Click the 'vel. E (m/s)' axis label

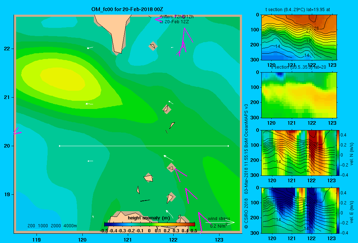(x=352, y=212)
